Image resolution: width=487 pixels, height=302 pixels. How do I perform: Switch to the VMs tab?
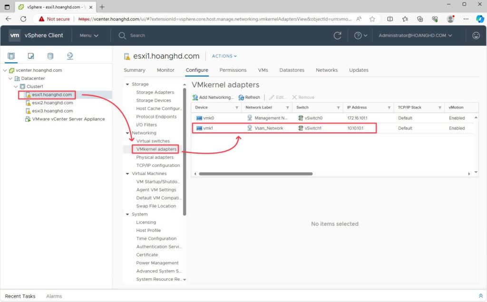263,70
